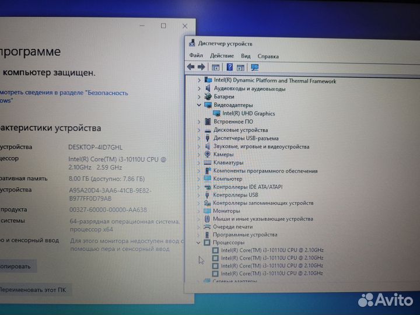Screen dimensions: 420x315
Task: Open the Вид menu
Action: coord(246,56)
